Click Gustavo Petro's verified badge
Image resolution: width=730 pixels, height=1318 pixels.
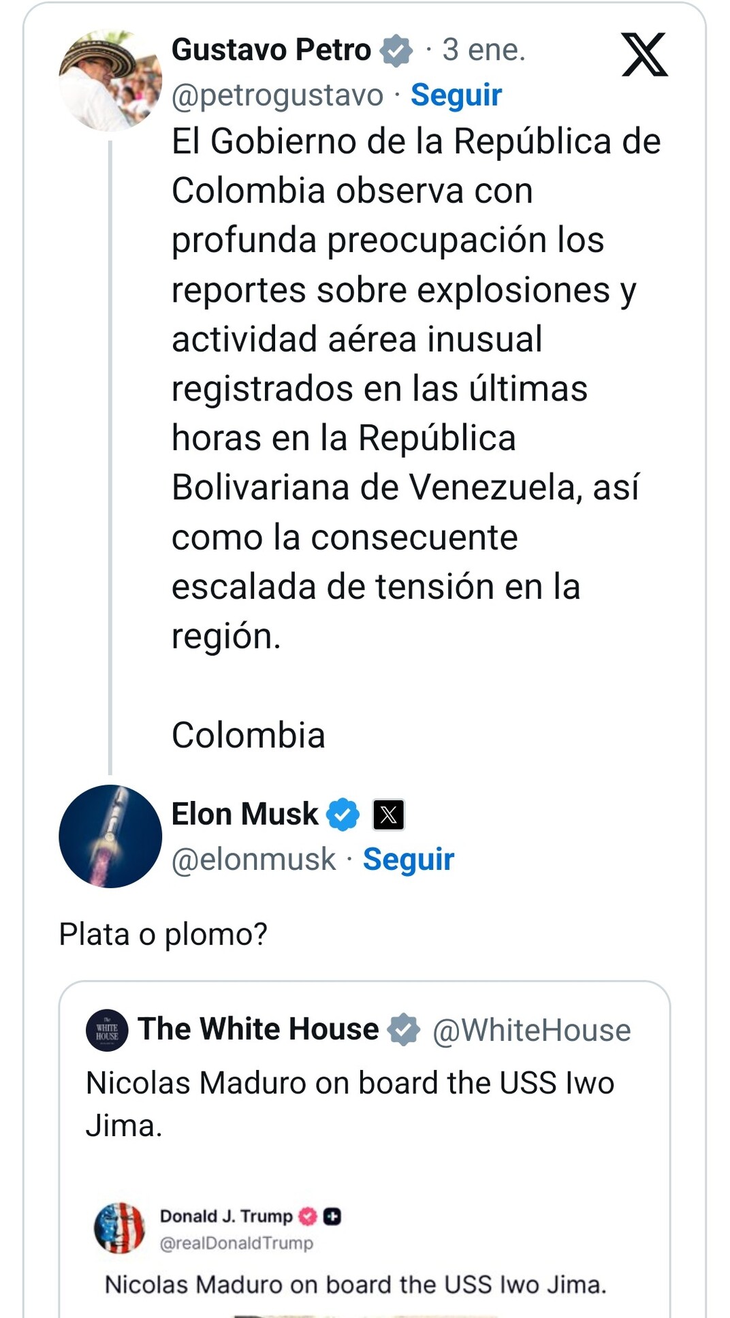click(396, 51)
